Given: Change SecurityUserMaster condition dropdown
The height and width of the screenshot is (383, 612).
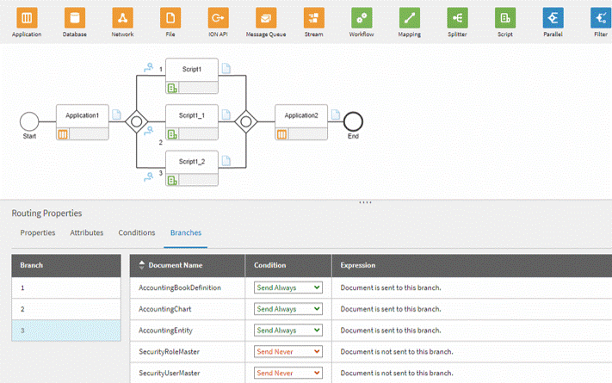Looking at the screenshot, I should pyautogui.click(x=287, y=373).
